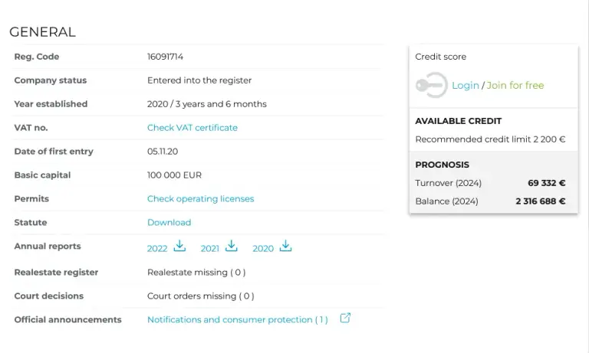Download the 2022 annual report icon
The image size is (589, 353).
point(179,246)
